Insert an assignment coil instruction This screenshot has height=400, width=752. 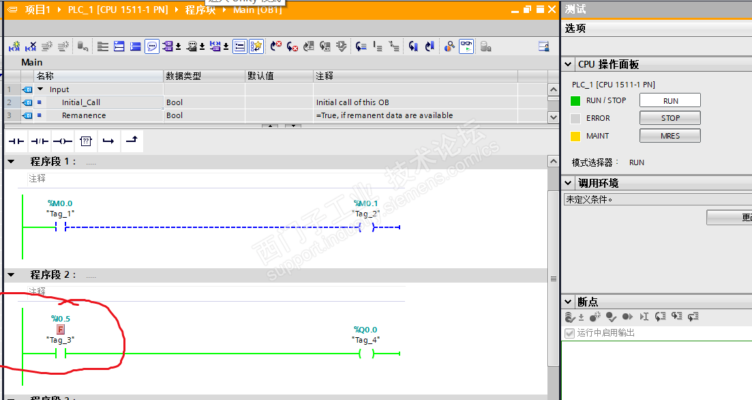pos(62,141)
